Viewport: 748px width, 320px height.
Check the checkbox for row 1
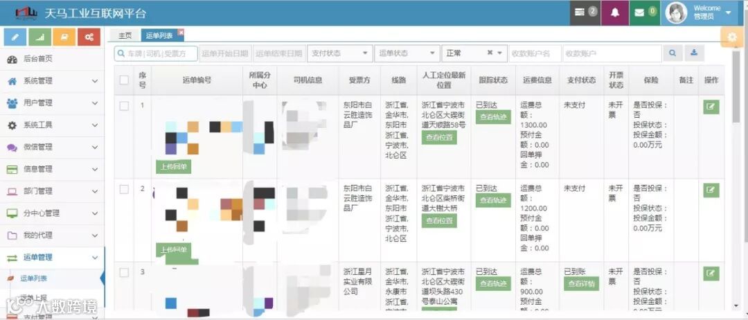[x=124, y=106]
